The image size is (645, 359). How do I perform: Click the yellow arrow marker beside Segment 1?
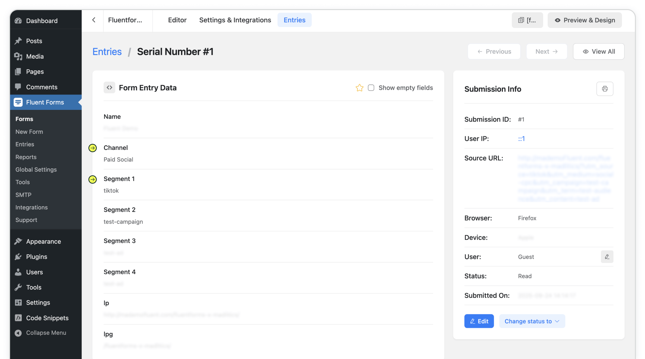(93, 179)
